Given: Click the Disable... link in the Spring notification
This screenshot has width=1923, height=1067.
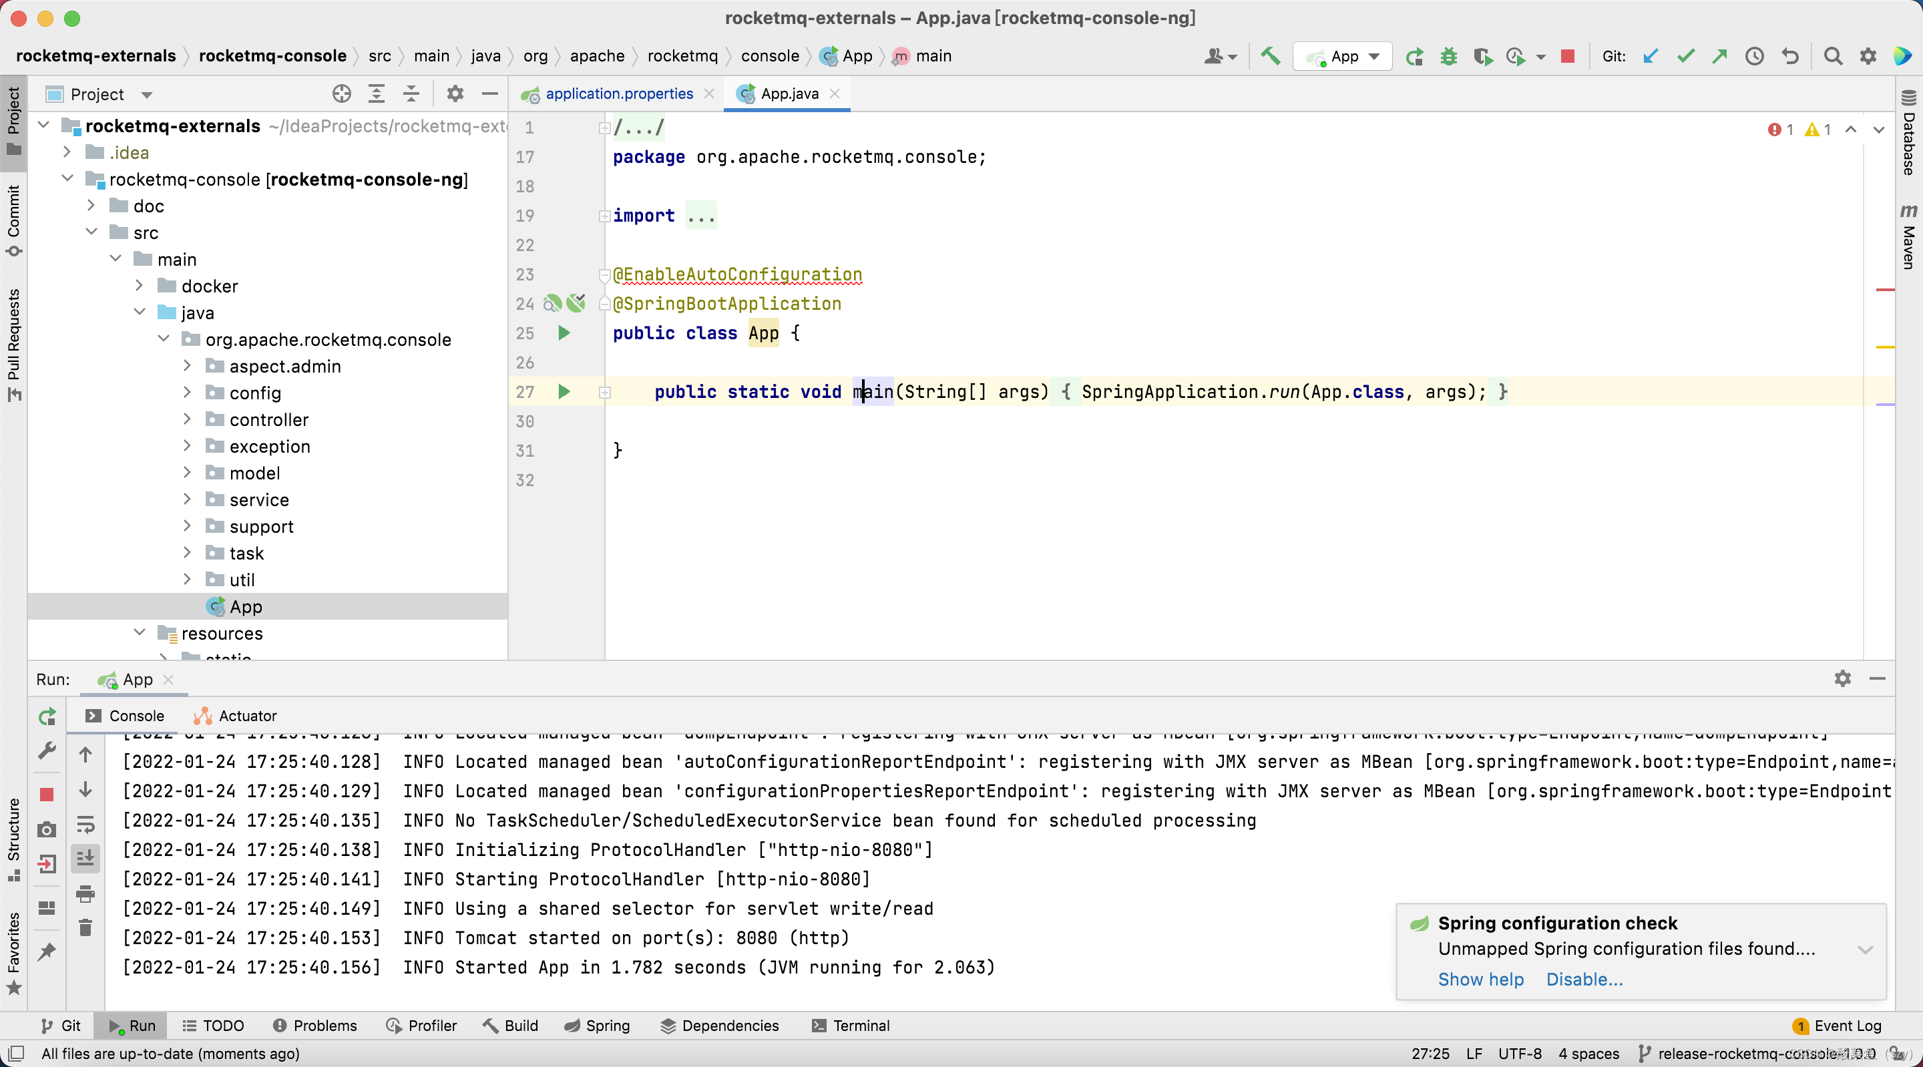Looking at the screenshot, I should coord(1584,979).
